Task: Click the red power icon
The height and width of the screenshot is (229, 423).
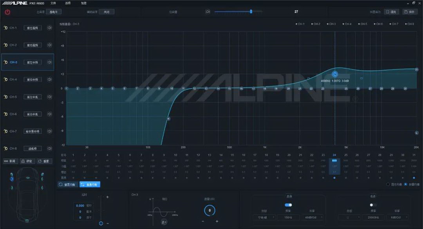Action: 7,12
